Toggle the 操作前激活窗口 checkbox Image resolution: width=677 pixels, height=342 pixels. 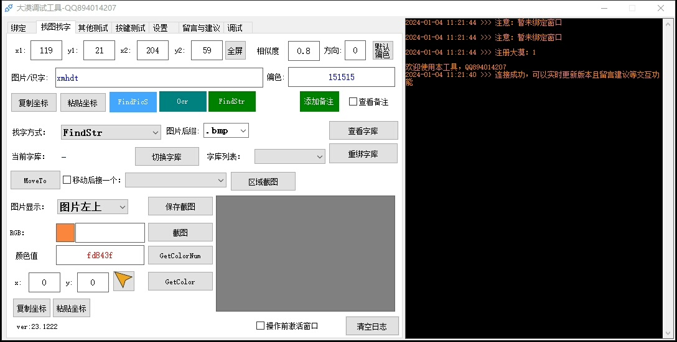(x=260, y=326)
